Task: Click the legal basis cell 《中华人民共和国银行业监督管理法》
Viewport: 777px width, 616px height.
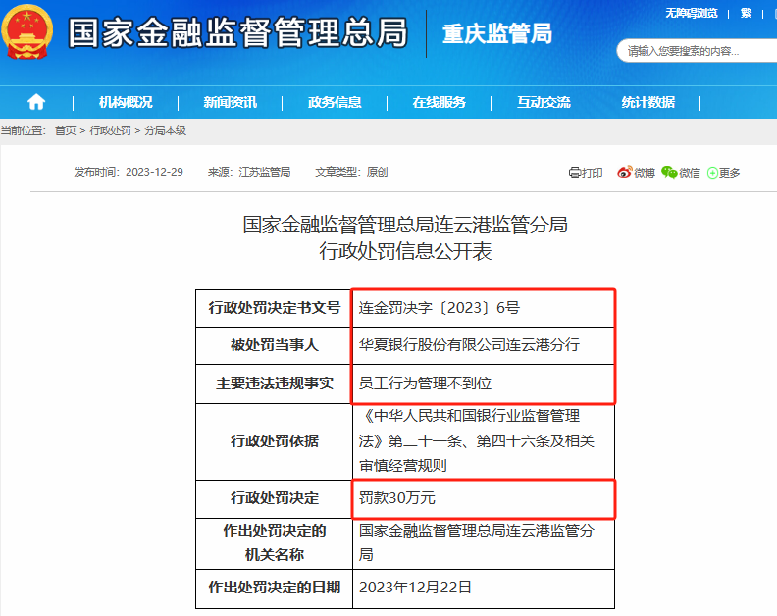Action: pyautogui.click(x=484, y=441)
